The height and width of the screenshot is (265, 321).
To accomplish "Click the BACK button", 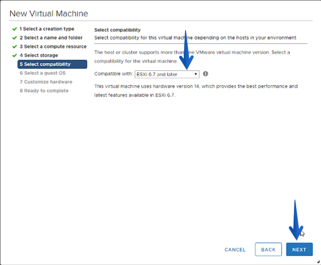I will tap(268, 249).
